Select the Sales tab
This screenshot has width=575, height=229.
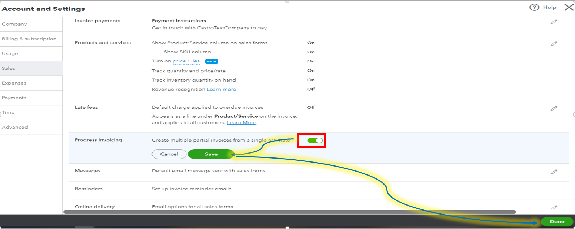click(31, 68)
